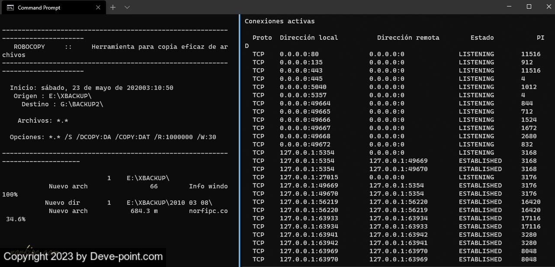Maximize the terminal window
This screenshot has height=267, width=555.
point(529,7)
